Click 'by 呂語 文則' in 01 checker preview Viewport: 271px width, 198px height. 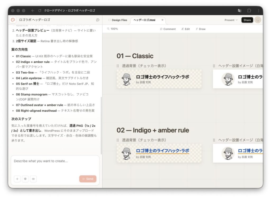[x=143, y=82]
